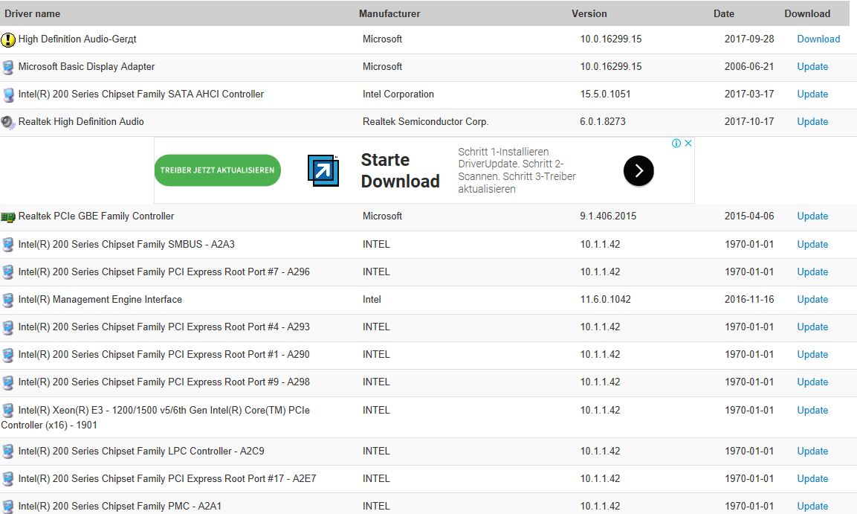Click the warning icon beside High Definition Audio
857x514 pixels.
[x=8, y=39]
